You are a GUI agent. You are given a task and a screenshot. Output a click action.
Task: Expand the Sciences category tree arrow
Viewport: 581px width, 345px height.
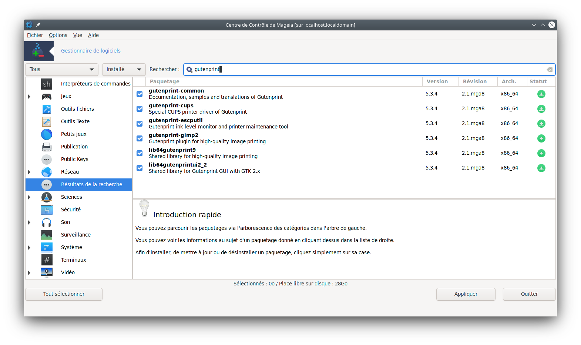[29, 197]
